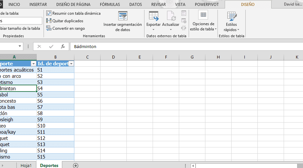
Task: Open Estilos rápidos gallery
Action: click(x=231, y=22)
